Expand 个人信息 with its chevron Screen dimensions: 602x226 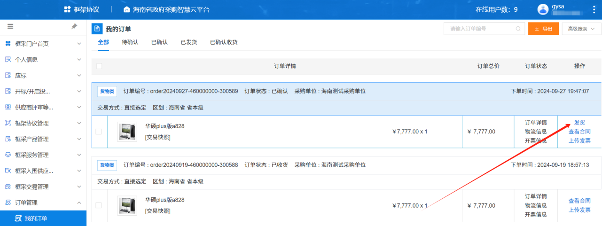click(79, 60)
